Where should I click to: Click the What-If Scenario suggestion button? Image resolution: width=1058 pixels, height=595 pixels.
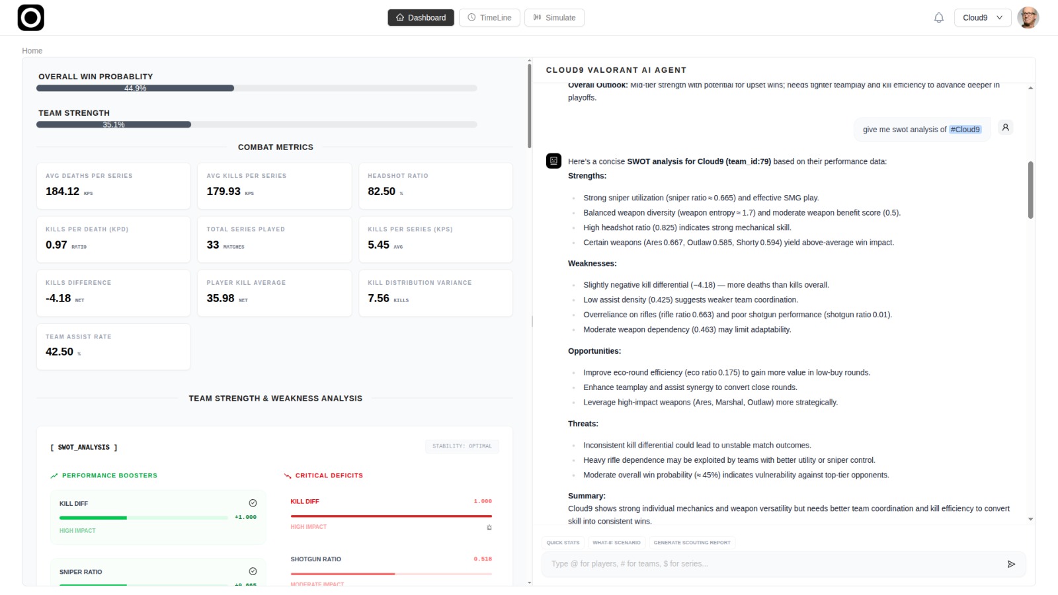(x=616, y=543)
